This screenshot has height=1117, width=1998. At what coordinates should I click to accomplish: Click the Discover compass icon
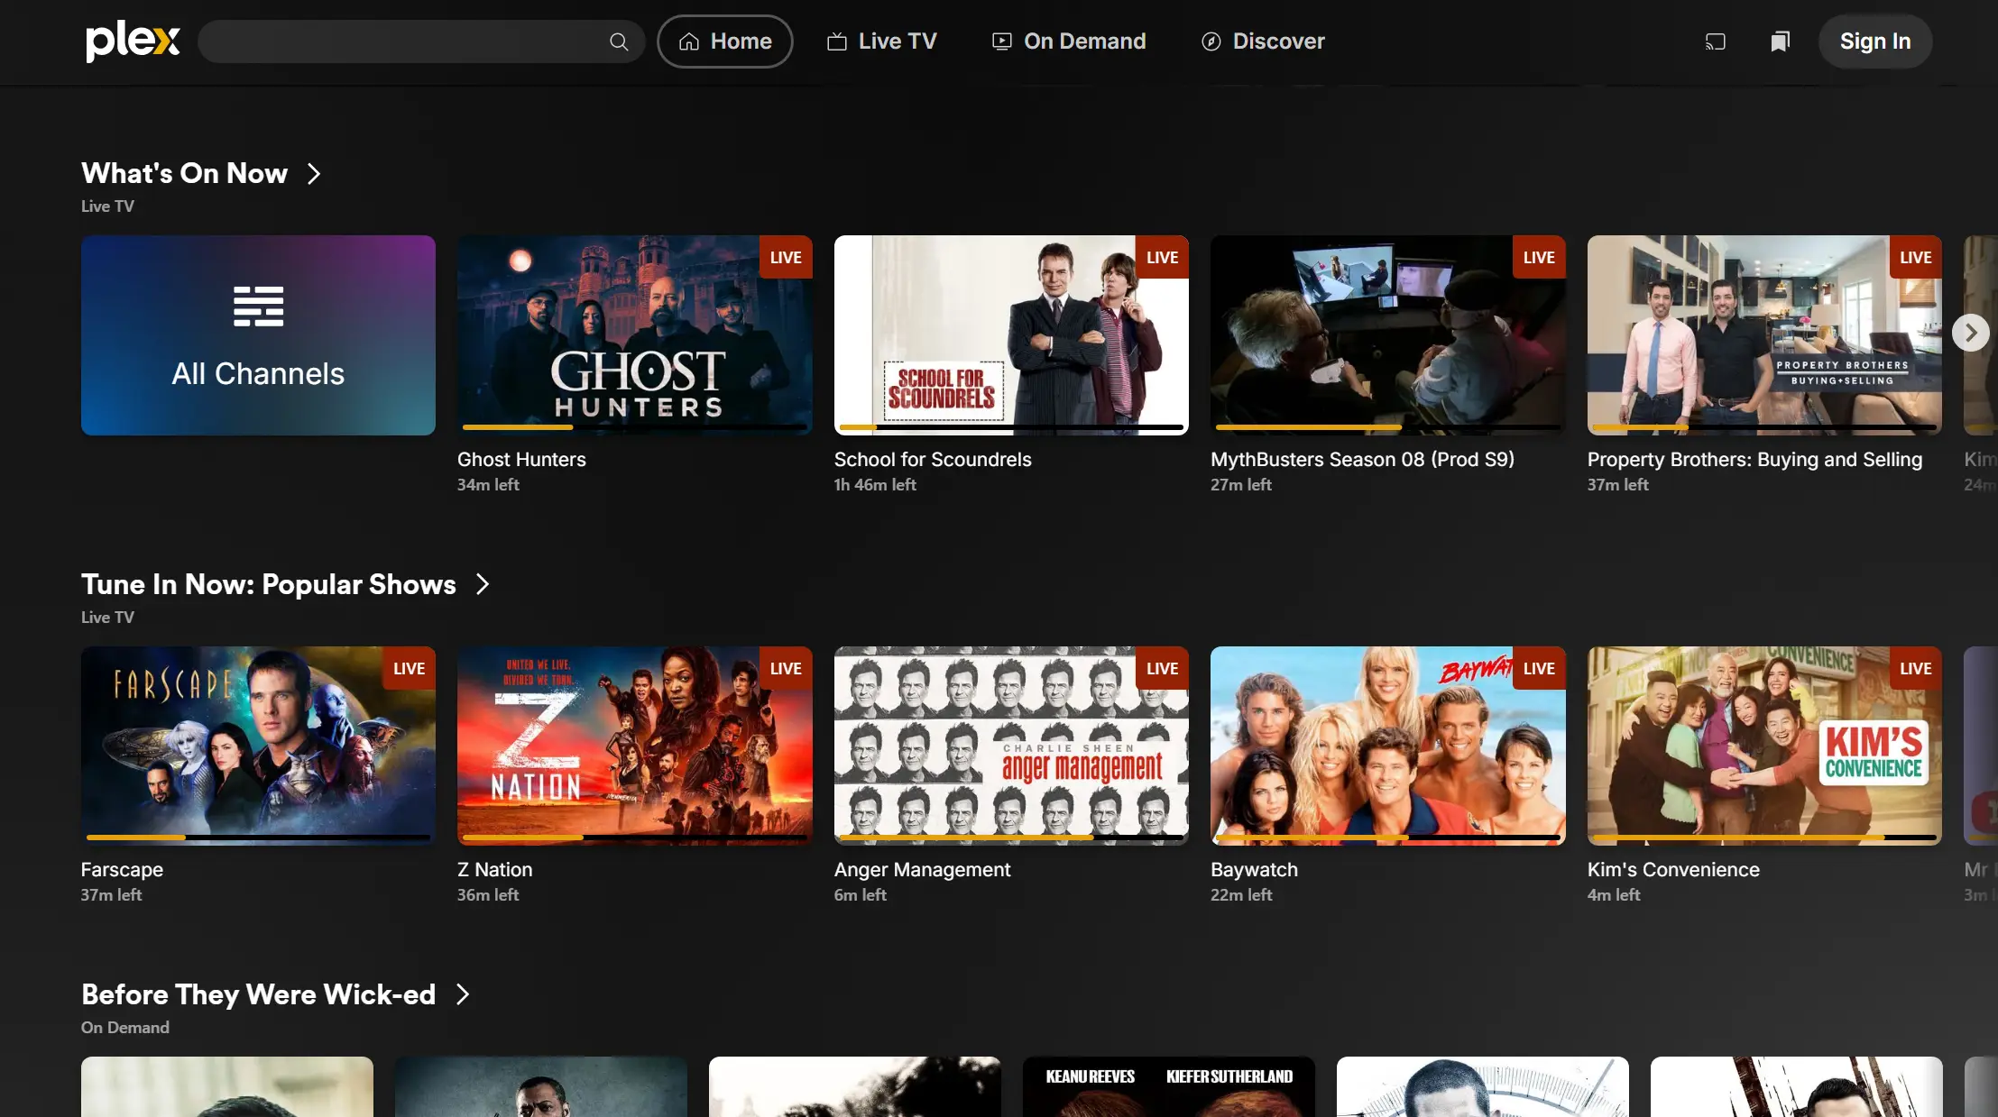[1210, 41]
